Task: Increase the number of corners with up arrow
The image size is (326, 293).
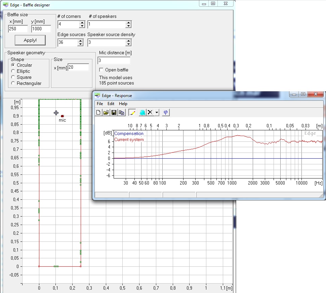Action: [x=82, y=23]
